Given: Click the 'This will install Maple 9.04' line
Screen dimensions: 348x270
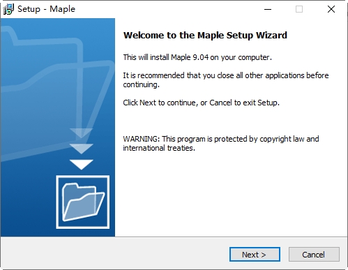Looking at the screenshot, I should click(x=197, y=57).
